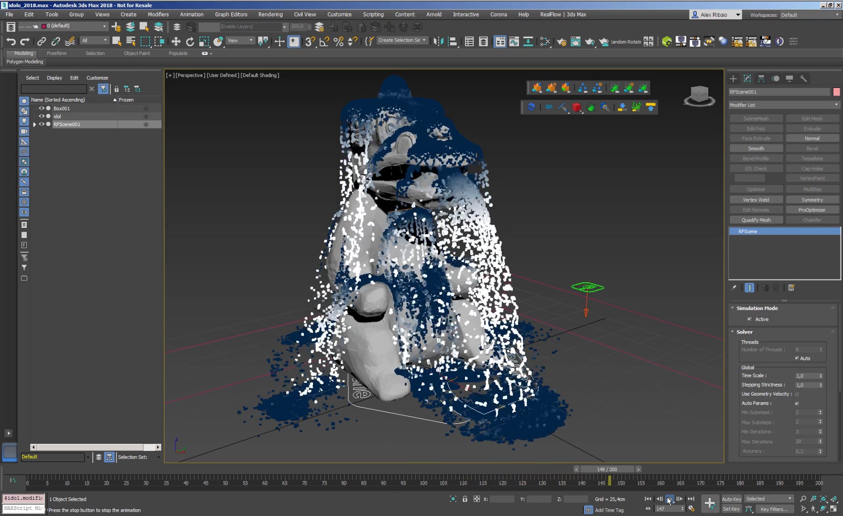Expand RFScene001 in the Scene Explorer

(x=34, y=124)
